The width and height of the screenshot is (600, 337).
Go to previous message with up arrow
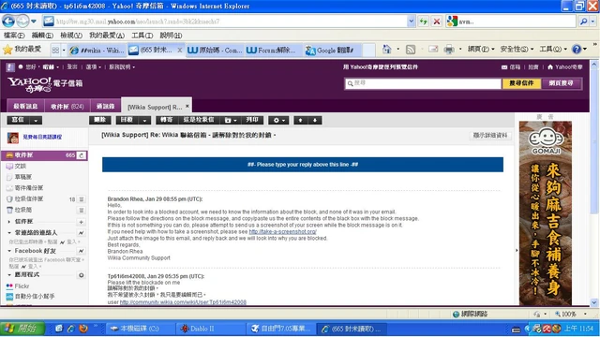[300, 121]
